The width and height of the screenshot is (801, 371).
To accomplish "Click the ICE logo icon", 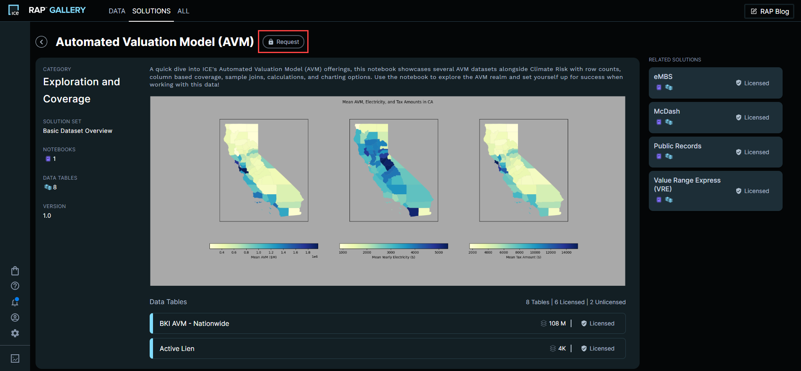I will [14, 10].
